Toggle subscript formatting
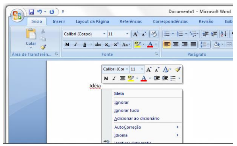Image resolution: width=237 pixels, height=146 pixels. tap(107, 44)
